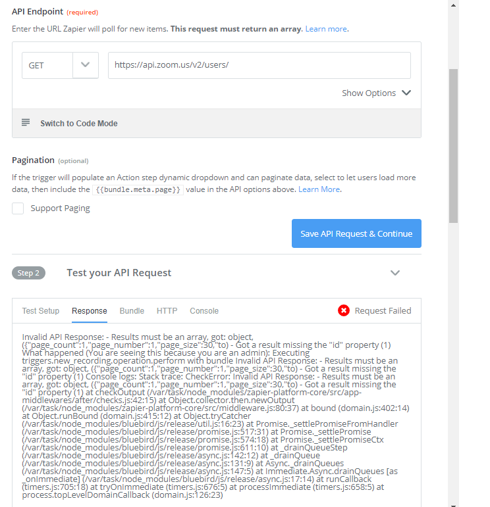The width and height of the screenshot is (490, 507).
Task: Select the Response tab
Action: point(90,311)
